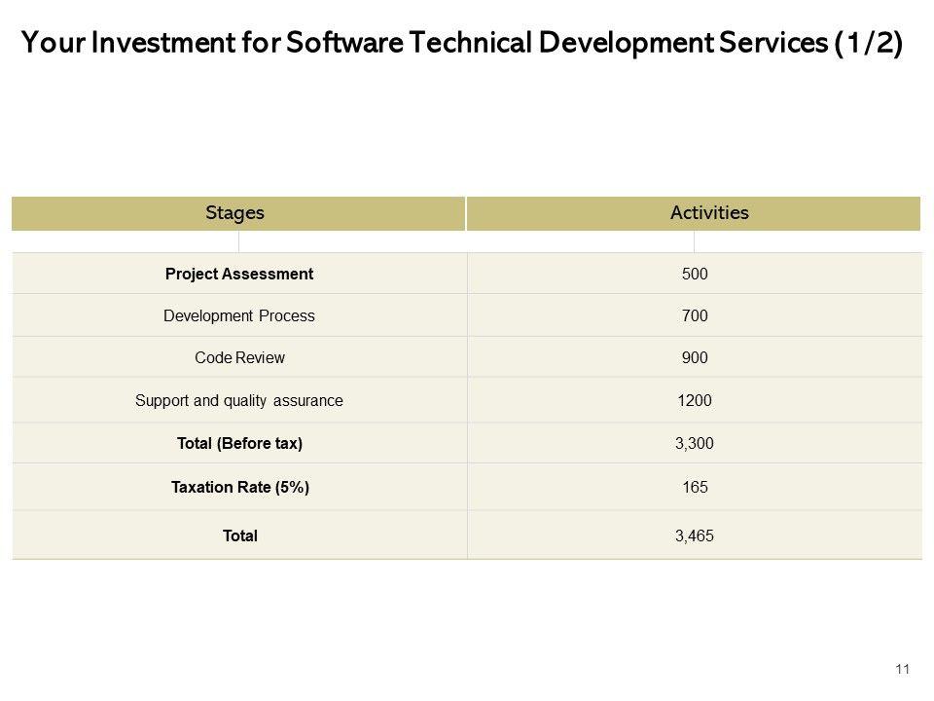The image size is (934, 701).
Task: Click the 1200 value cell
Action: (x=695, y=400)
